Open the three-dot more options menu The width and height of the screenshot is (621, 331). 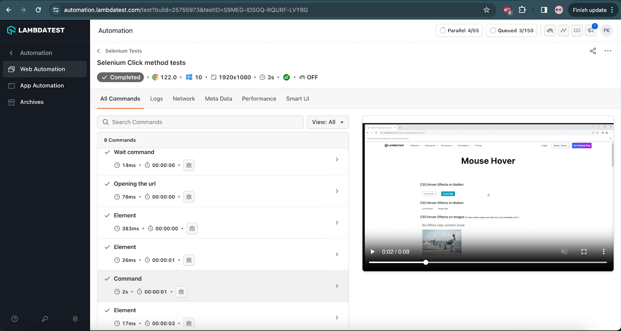click(608, 51)
